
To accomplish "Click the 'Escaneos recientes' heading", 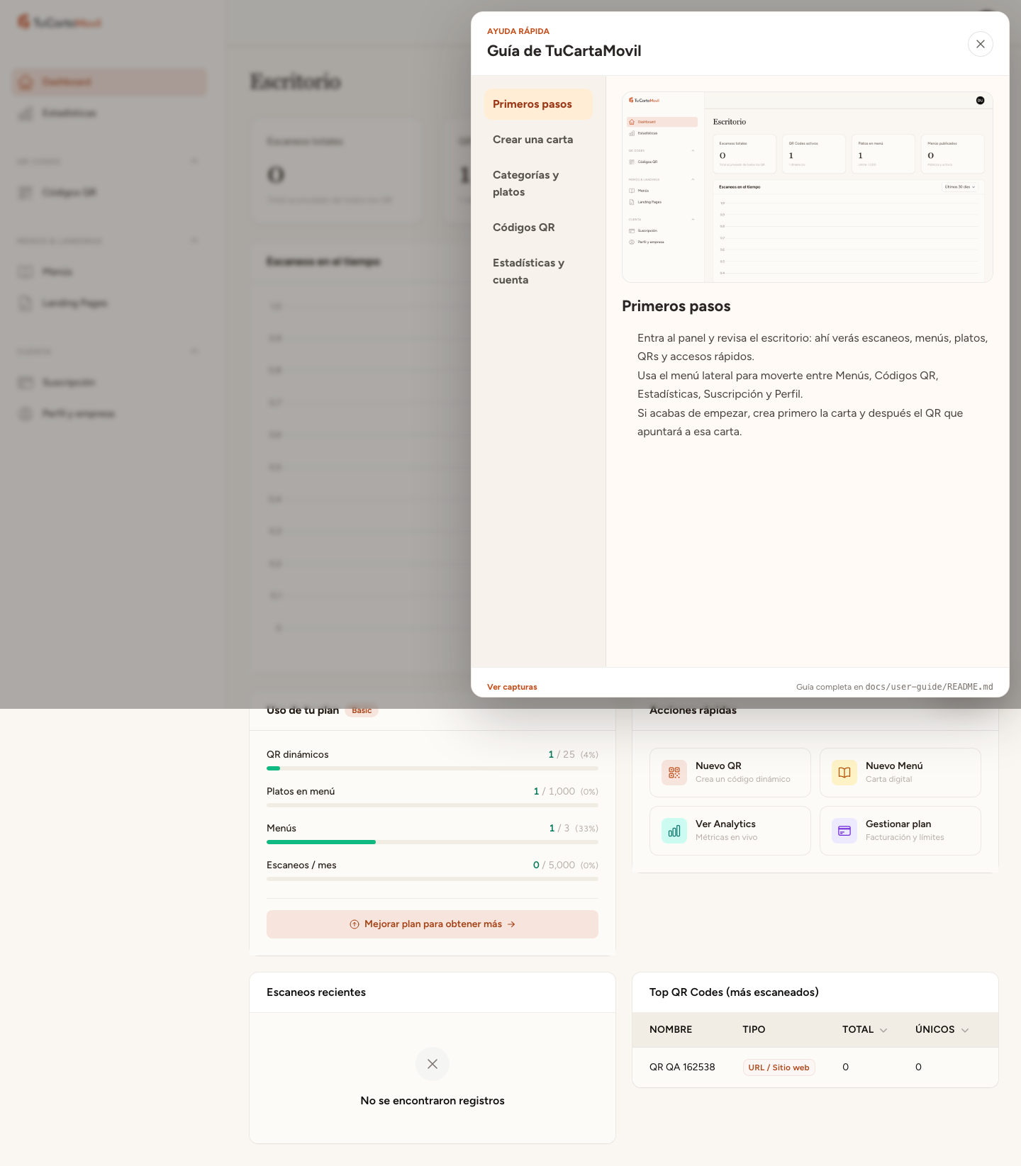I will [316, 992].
